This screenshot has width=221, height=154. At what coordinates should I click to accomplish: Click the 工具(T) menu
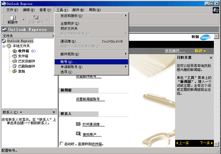62,10
